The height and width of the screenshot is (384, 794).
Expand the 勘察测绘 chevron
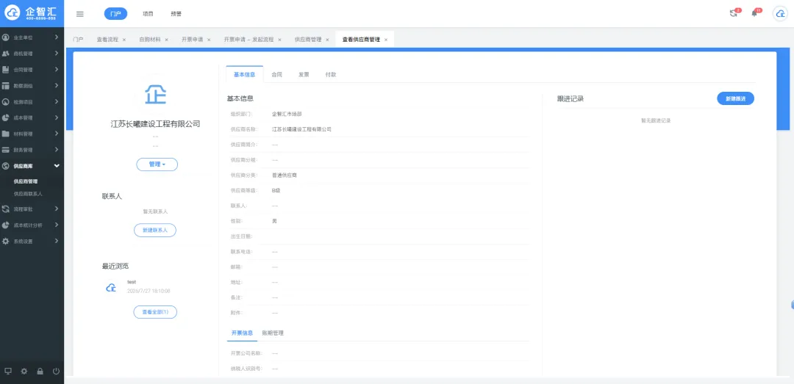[x=57, y=86]
